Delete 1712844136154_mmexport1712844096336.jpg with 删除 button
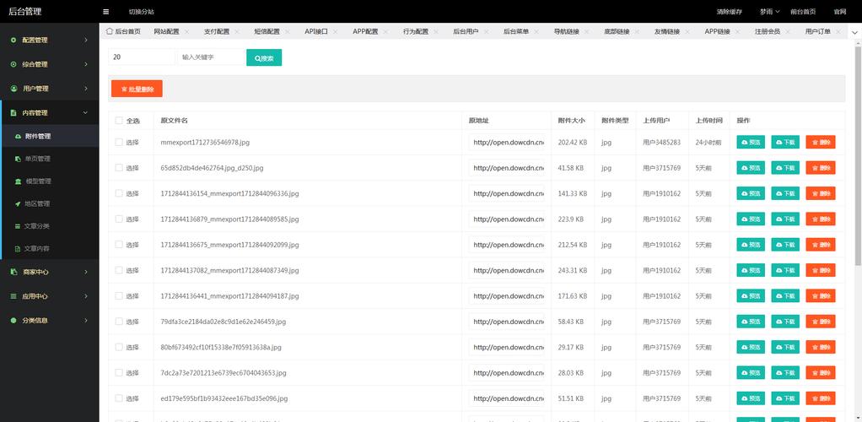The width and height of the screenshot is (862, 422). (x=821, y=193)
